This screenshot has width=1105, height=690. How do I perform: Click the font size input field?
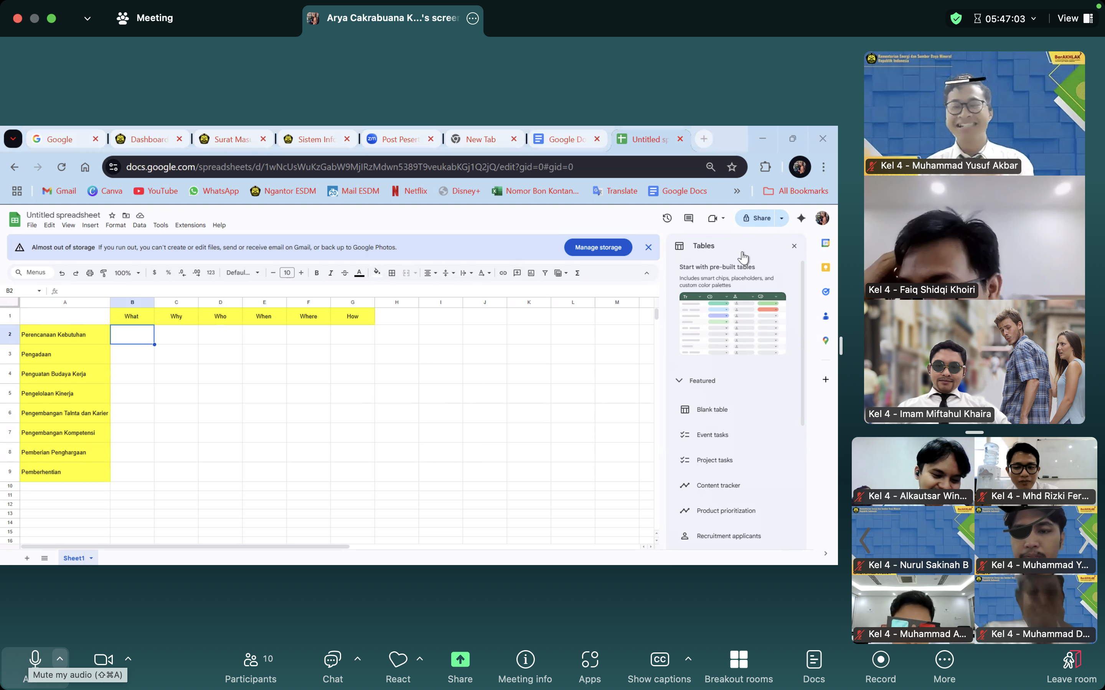click(287, 273)
